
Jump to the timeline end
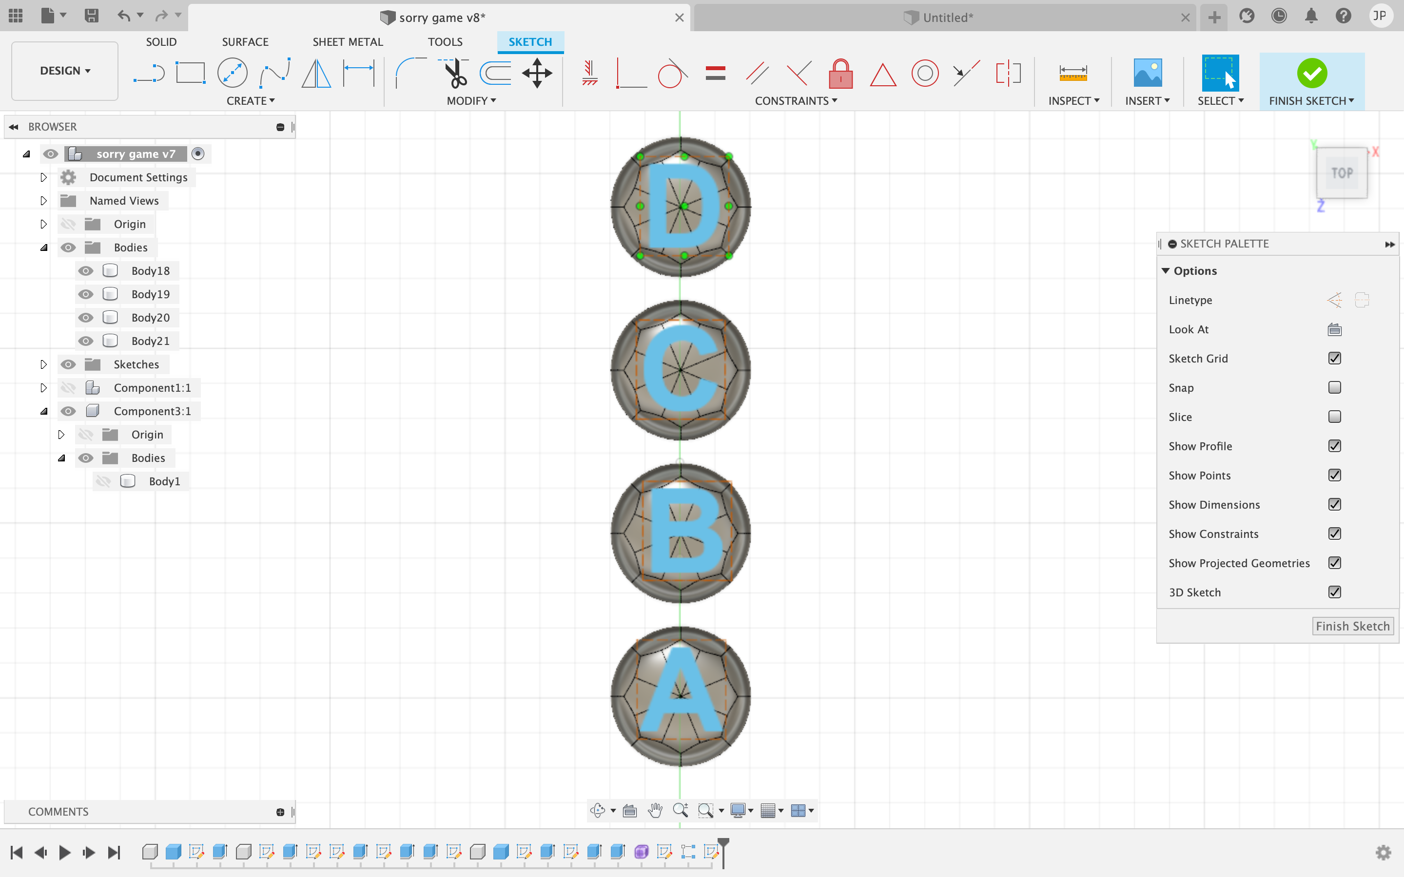pos(114,852)
